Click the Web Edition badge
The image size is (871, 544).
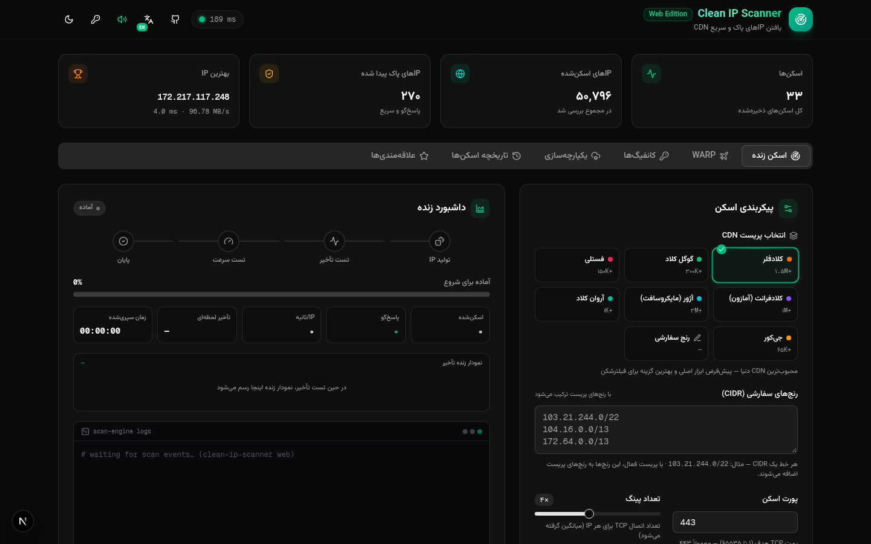[x=668, y=14]
